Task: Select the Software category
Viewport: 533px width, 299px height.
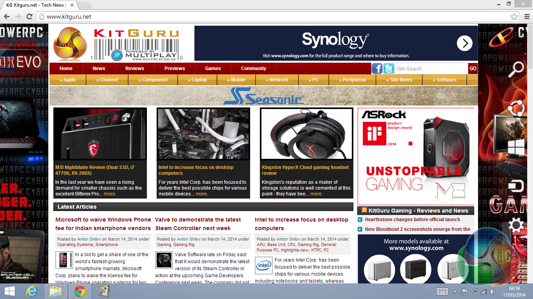Action: point(445,80)
